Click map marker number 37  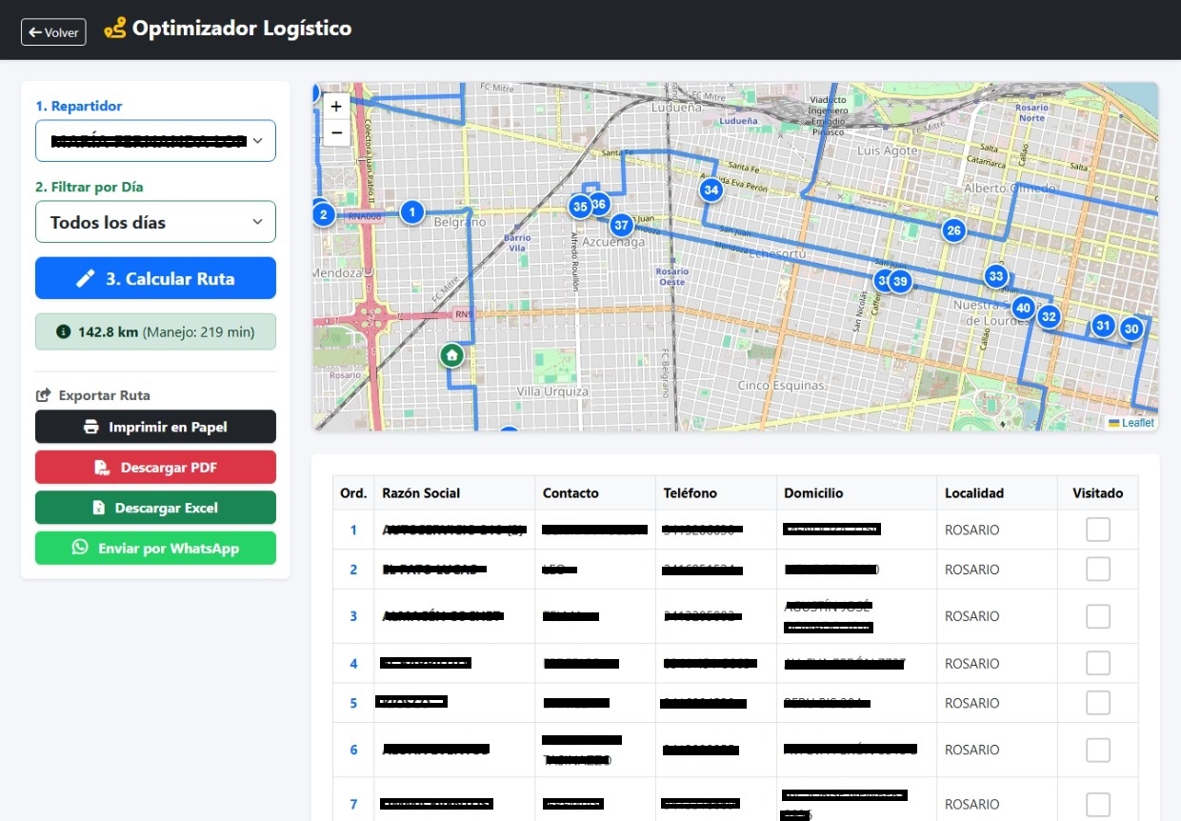[621, 225]
